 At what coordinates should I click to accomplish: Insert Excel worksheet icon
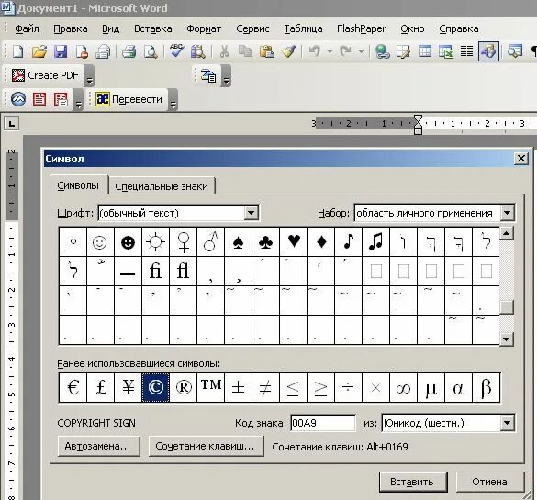(446, 51)
